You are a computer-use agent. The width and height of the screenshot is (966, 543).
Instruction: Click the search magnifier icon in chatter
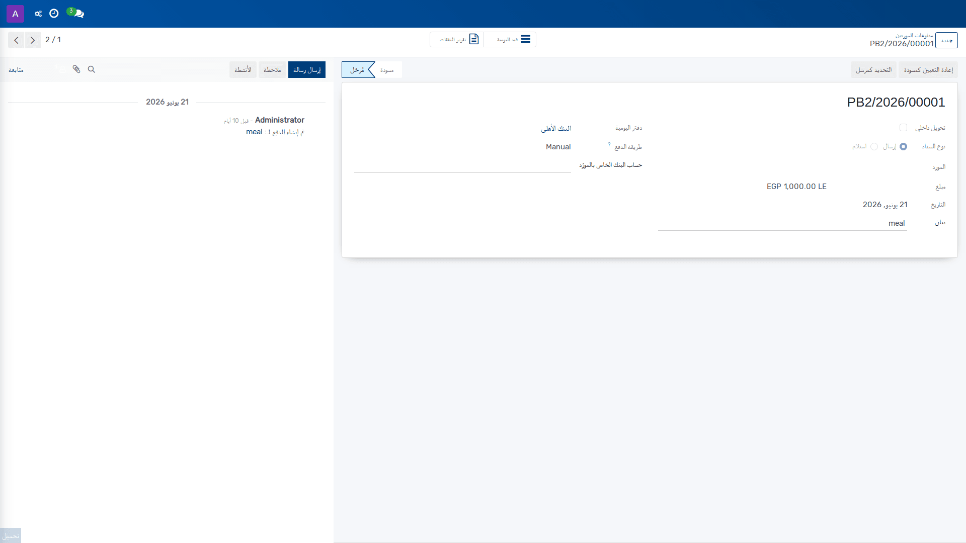tap(92, 69)
